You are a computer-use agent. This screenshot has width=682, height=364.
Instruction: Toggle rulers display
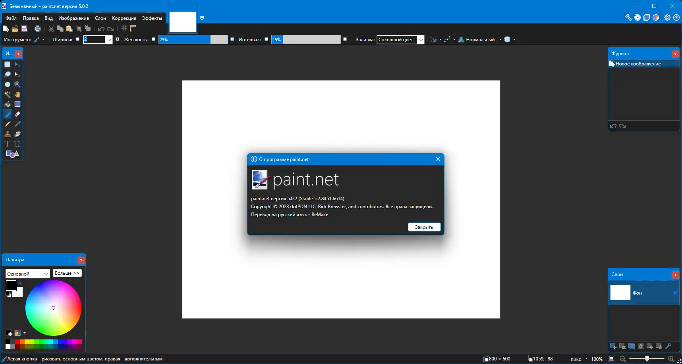[133, 29]
